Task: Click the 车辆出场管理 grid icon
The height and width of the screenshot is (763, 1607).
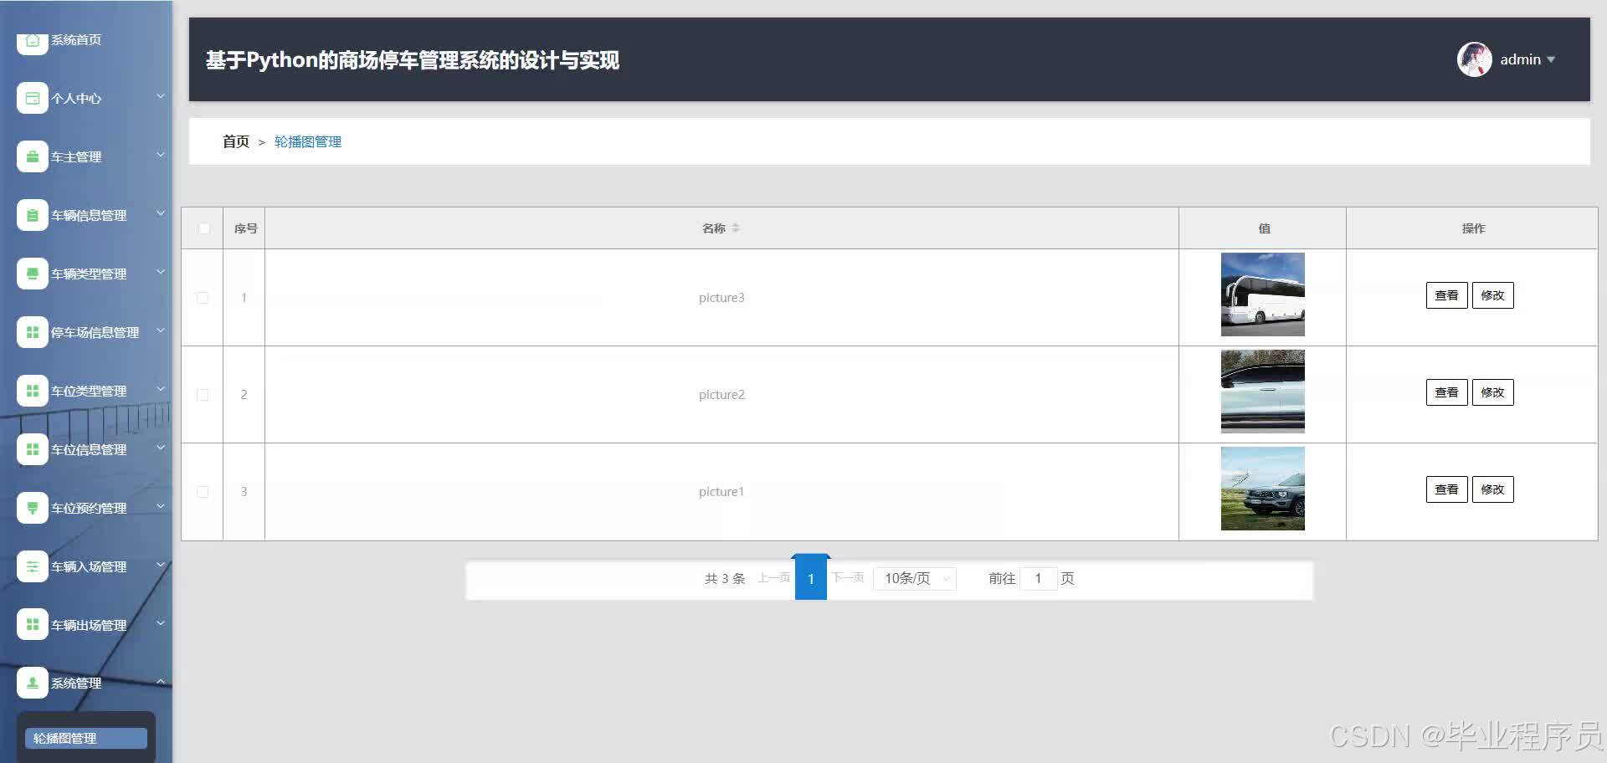Action: [33, 624]
